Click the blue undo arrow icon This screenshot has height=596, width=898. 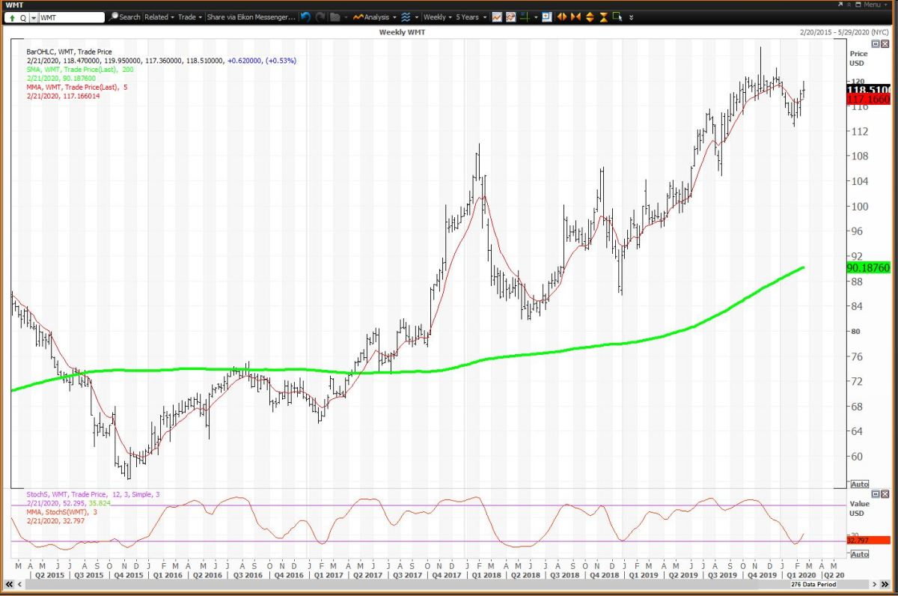[x=305, y=16]
